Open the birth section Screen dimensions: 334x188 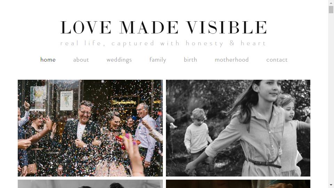click(190, 60)
